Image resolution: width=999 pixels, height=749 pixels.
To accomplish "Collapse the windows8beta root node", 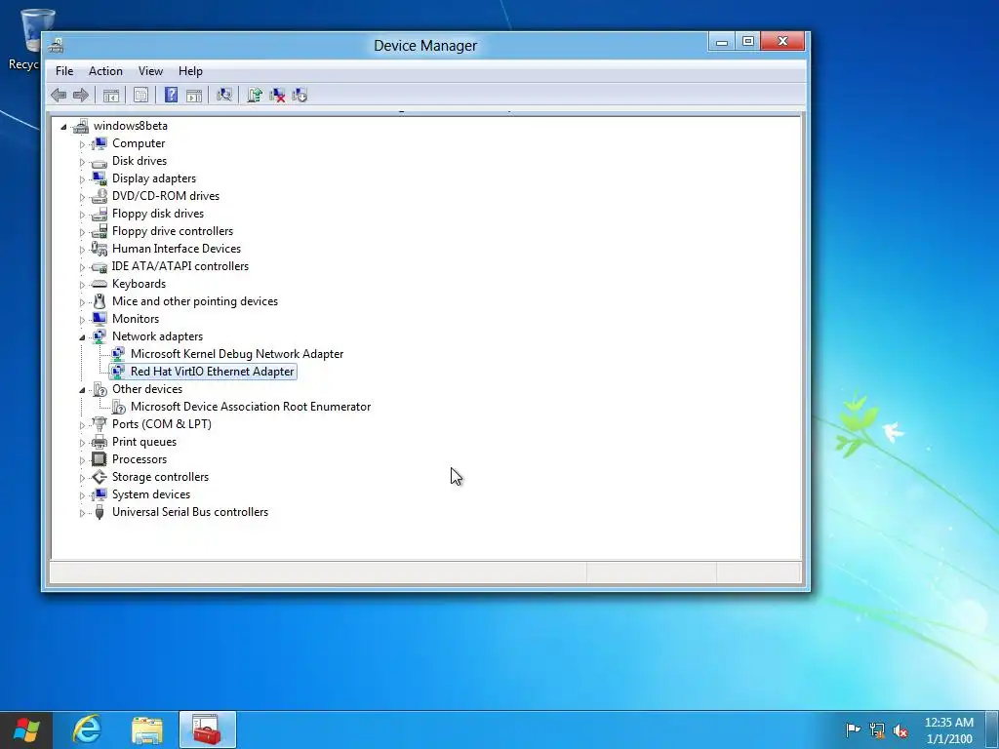I will (63, 127).
